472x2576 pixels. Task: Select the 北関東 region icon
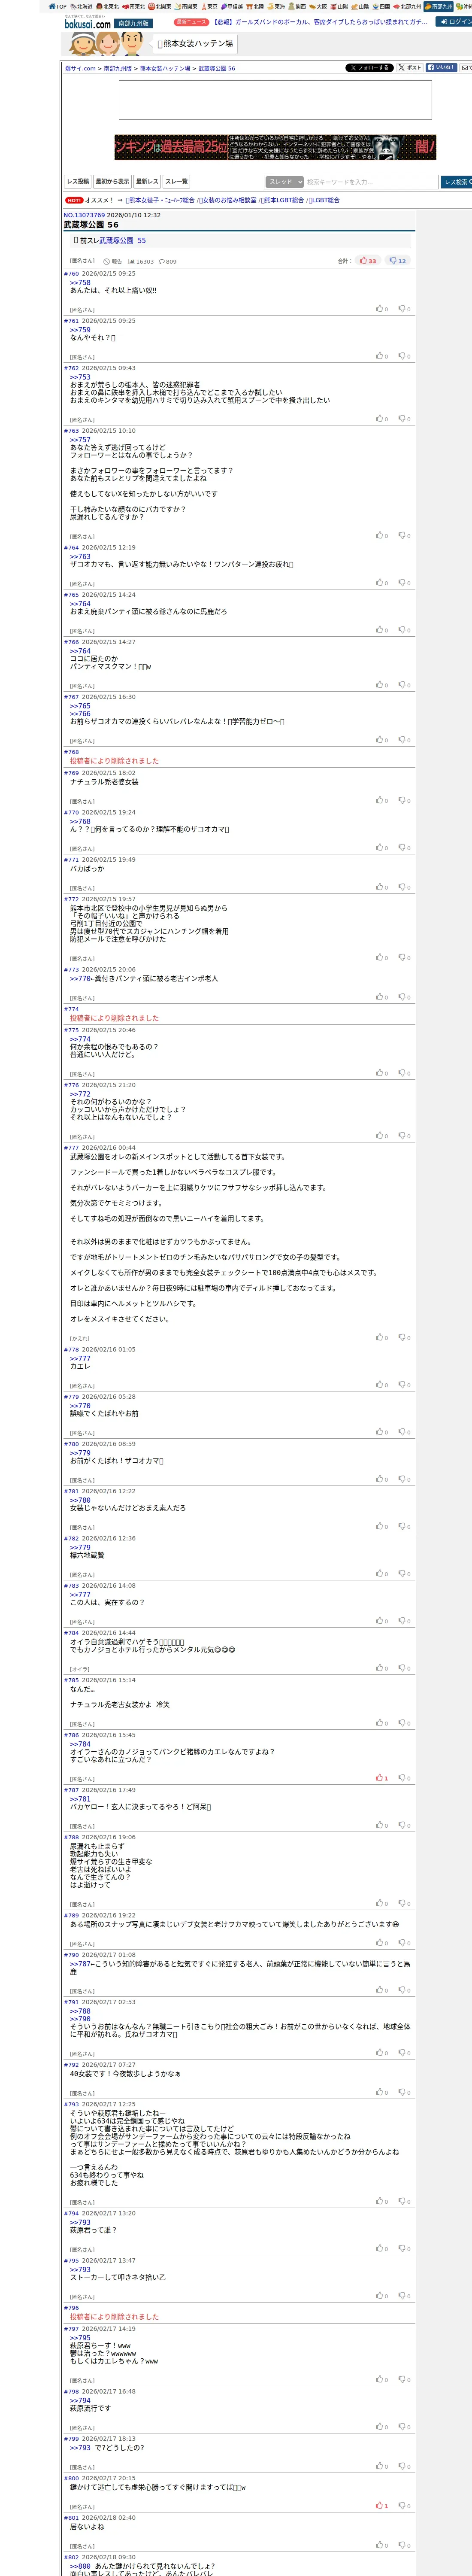160,6
